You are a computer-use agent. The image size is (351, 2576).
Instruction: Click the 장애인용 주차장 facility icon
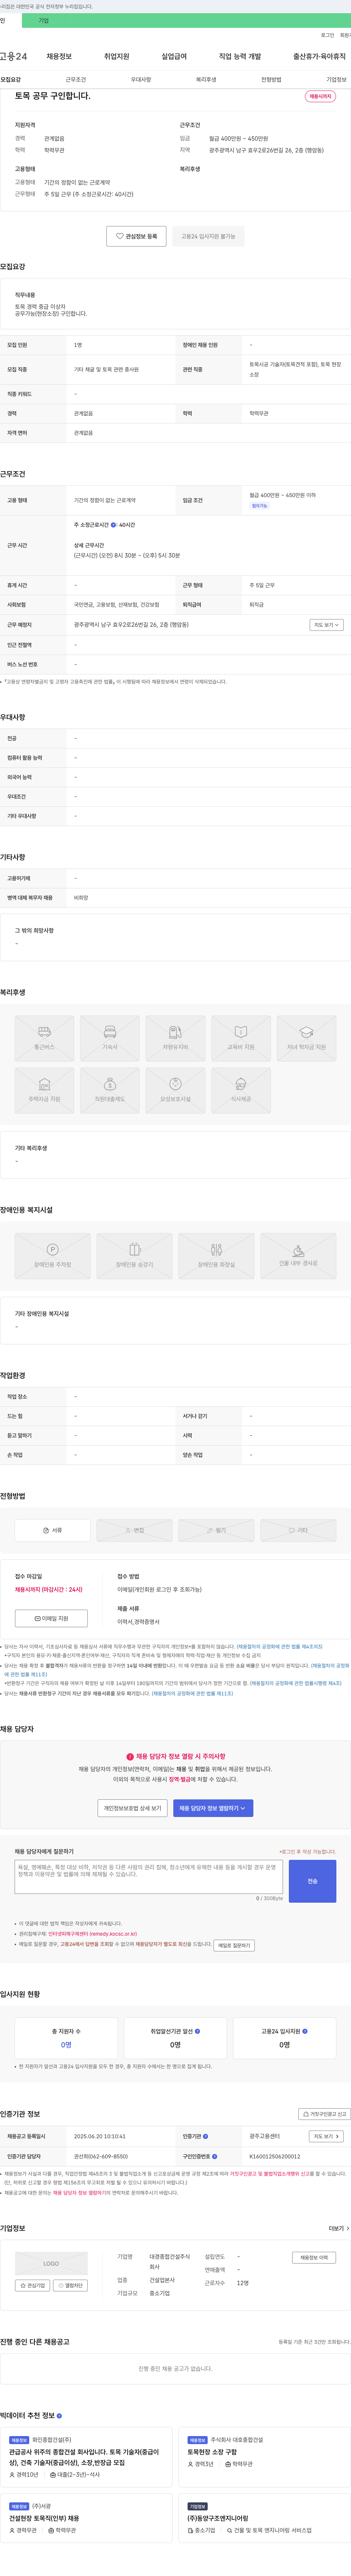[x=53, y=1256]
